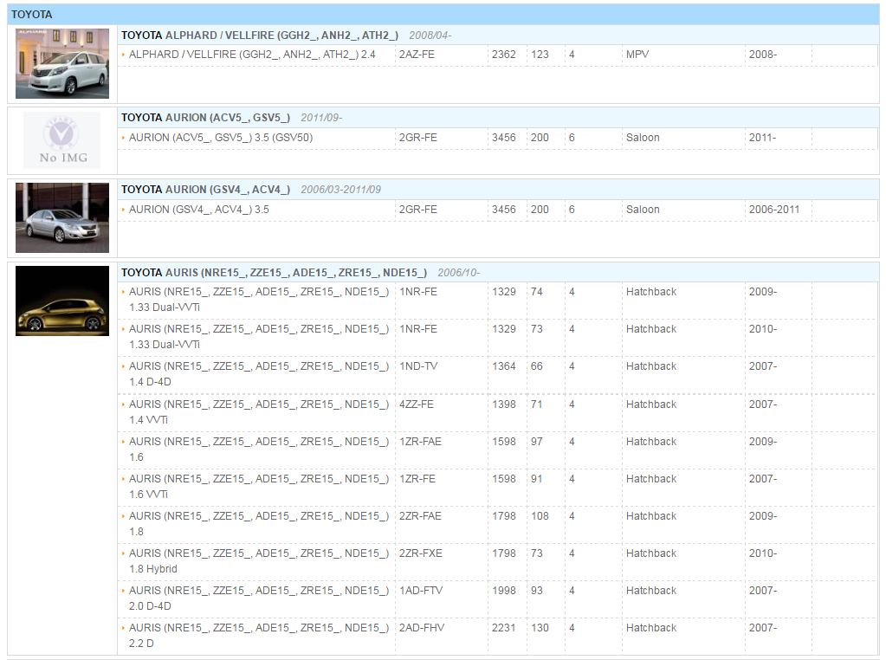The height and width of the screenshot is (660, 886).
Task: Click power value 123 in Alphard row
Action: click(540, 55)
